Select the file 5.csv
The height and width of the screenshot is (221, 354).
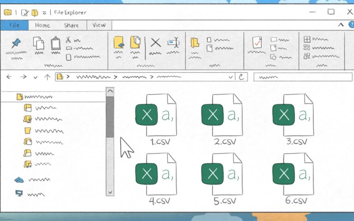[222, 179]
